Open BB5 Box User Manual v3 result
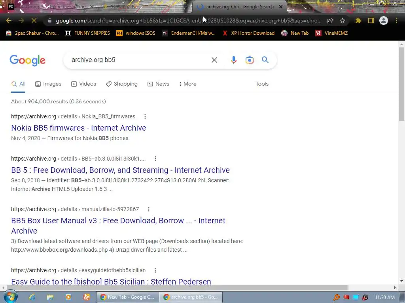The height and width of the screenshot is (303, 405). 118,226
